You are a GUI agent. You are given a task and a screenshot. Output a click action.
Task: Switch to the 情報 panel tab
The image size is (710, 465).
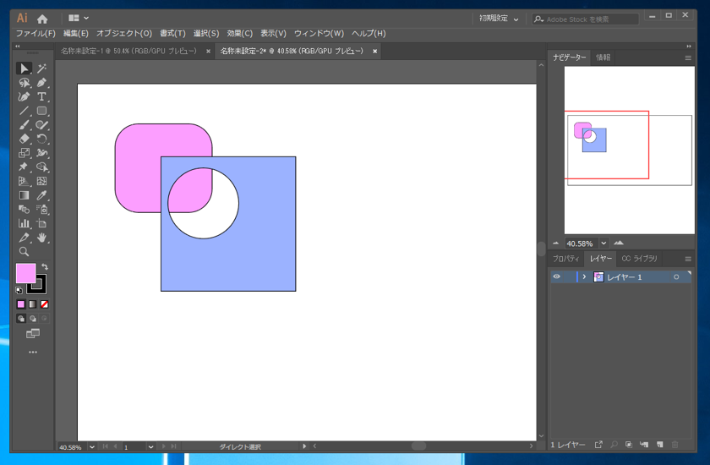(x=603, y=57)
